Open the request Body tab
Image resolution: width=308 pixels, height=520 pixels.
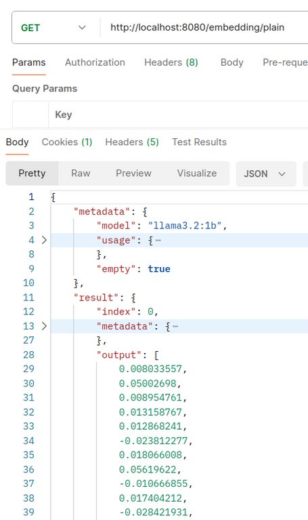pyautogui.click(x=232, y=62)
